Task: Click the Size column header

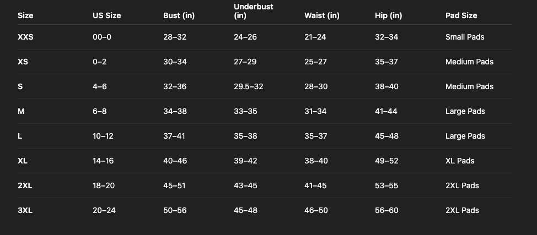Action: pyautogui.click(x=25, y=15)
